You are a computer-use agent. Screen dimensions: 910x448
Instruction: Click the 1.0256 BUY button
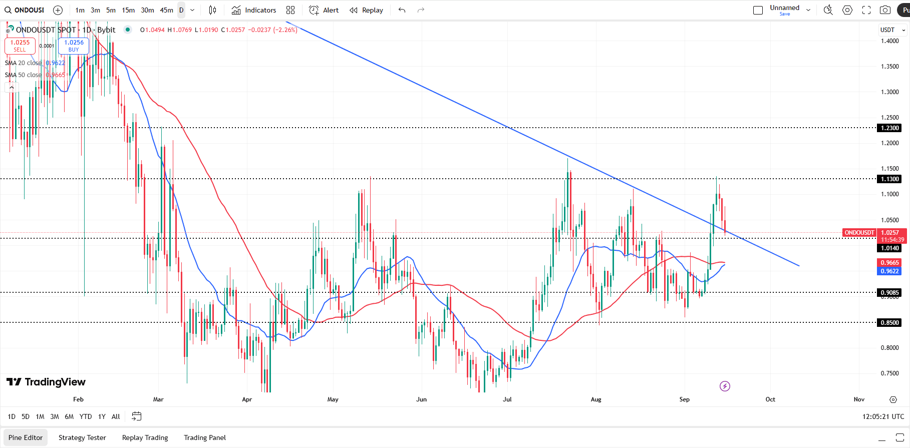pos(74,46)
